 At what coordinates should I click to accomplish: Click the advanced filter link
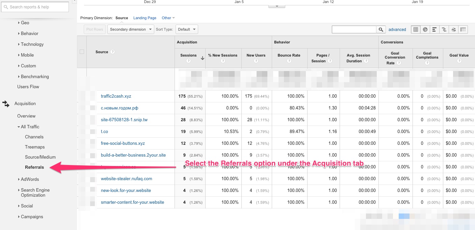pyautogui.click(x=397, y=30)
